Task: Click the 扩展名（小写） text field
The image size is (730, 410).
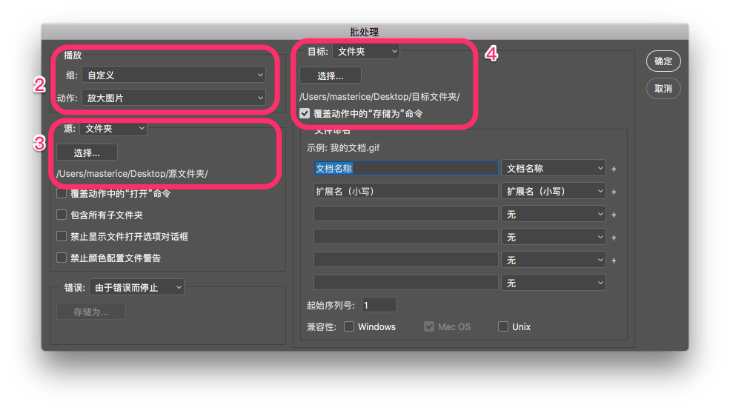Action: [405, 191]
